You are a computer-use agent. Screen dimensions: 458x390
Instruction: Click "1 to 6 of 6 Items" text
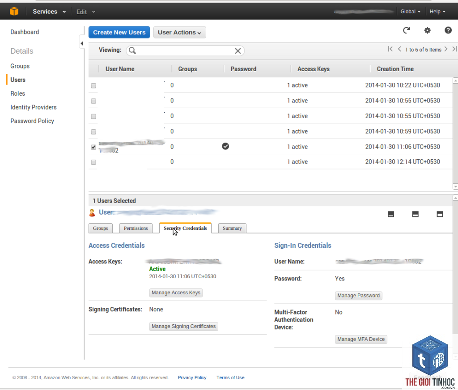click(x=423, y=50)
